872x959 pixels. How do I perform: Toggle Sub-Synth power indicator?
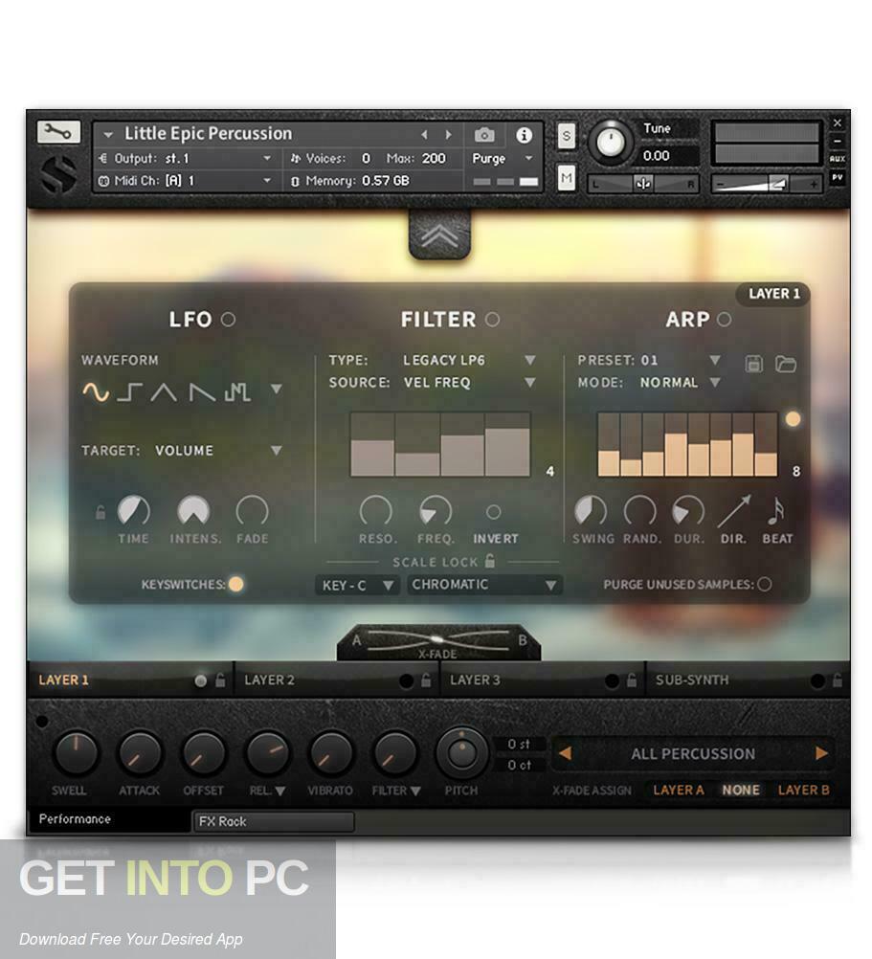pos(817,680)
